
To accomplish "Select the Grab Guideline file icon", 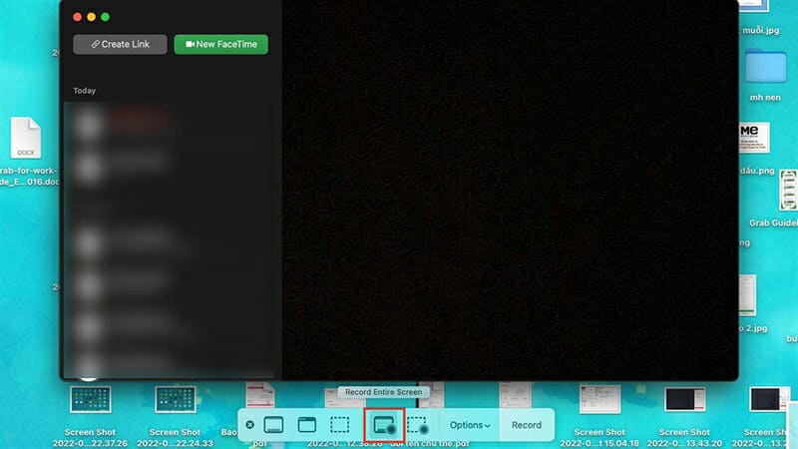I will click(x=788, y=189).
